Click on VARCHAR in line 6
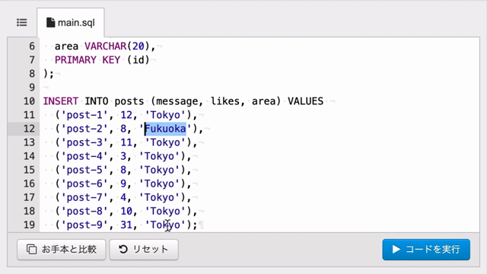 click(106, 46)
